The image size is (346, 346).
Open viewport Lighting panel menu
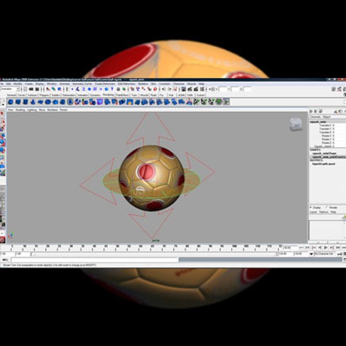tap(32, 110)
